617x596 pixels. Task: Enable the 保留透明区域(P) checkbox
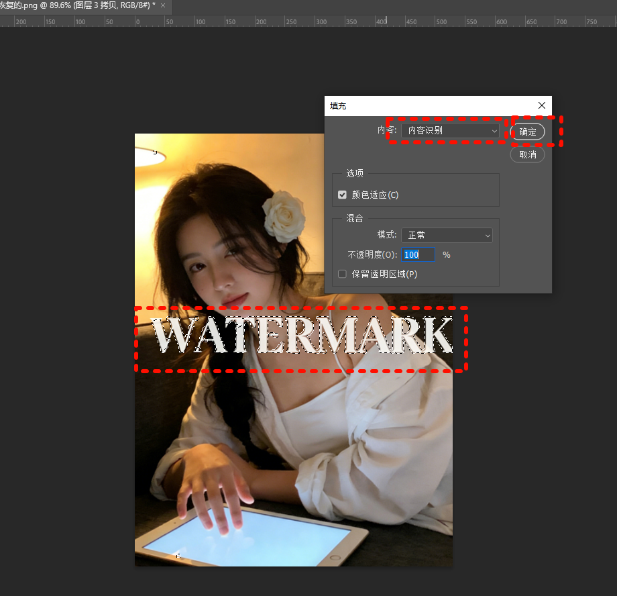(x=342, y=274)
